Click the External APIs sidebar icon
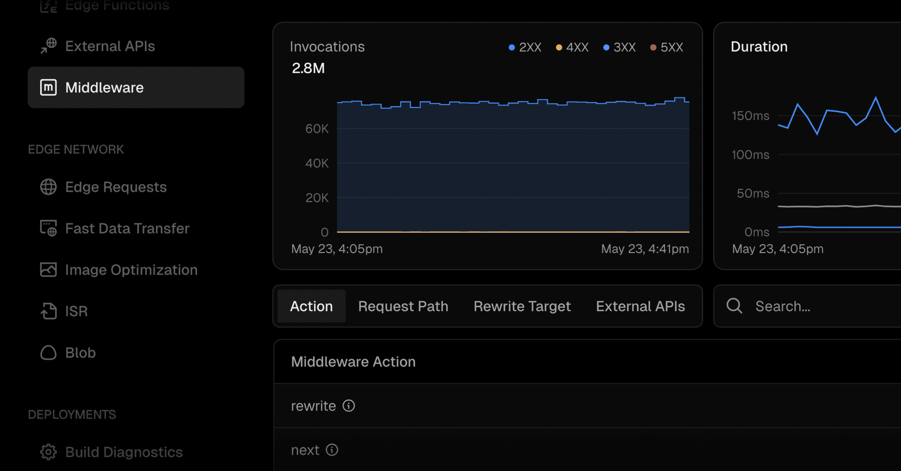The image size is (901, 471). click(48, 46)
